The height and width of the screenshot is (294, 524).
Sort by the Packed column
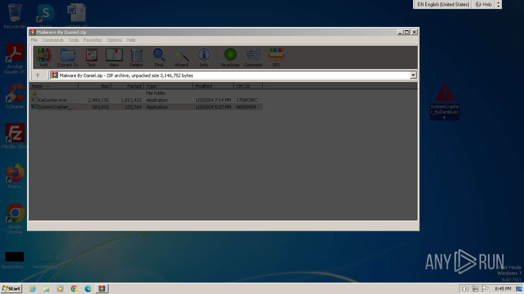coord(127,86)
